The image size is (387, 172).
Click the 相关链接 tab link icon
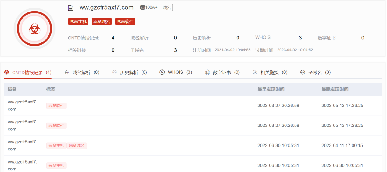click(255, 73)
